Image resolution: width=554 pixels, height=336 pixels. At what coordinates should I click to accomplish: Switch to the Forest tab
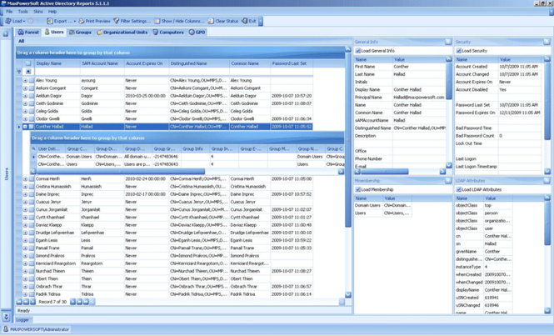pyautogui.click(x=28, y=33)
